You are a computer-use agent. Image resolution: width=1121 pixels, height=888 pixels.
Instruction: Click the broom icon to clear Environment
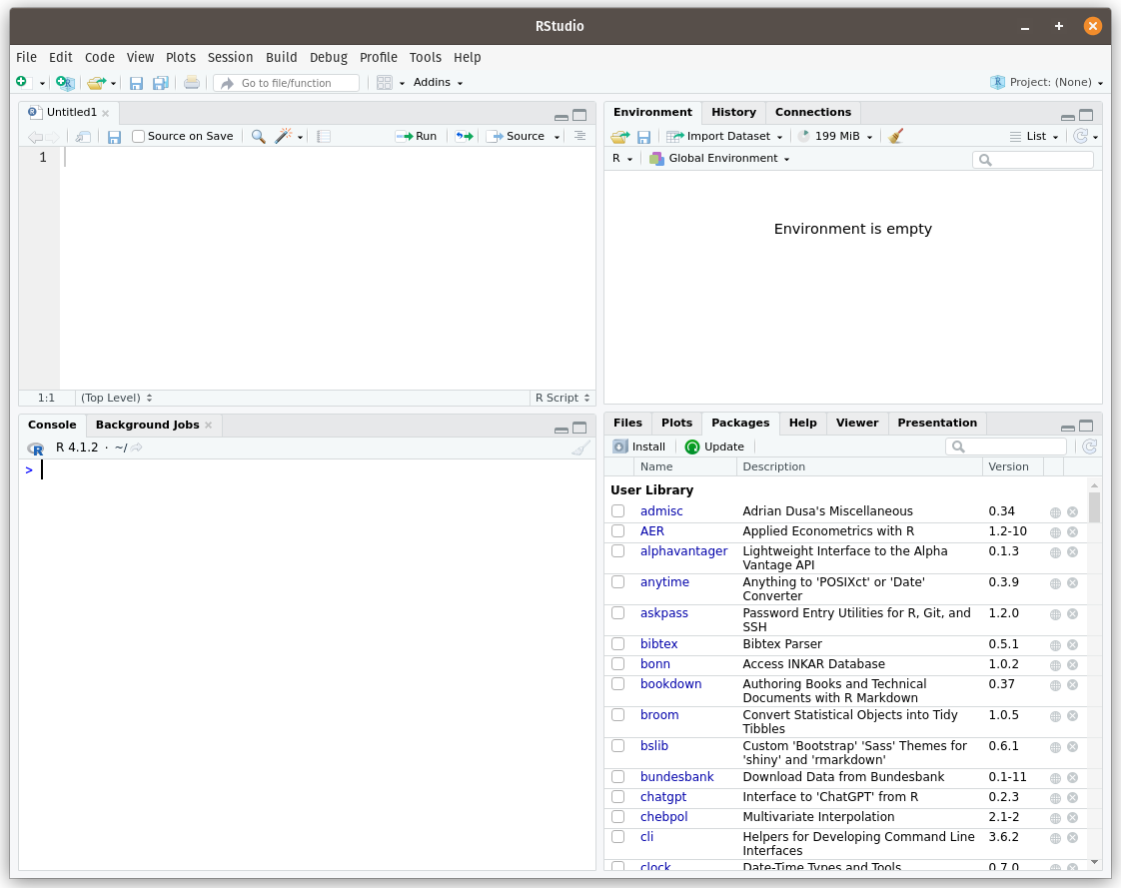tap(895, 136)
